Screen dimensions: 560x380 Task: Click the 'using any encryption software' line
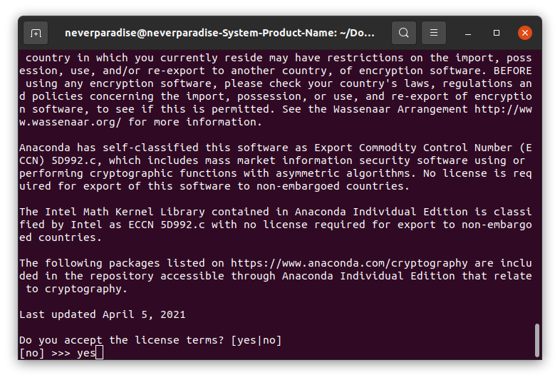[279, 83]
